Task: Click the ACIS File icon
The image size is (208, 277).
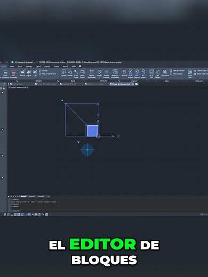Action: (x=151, y=74)
